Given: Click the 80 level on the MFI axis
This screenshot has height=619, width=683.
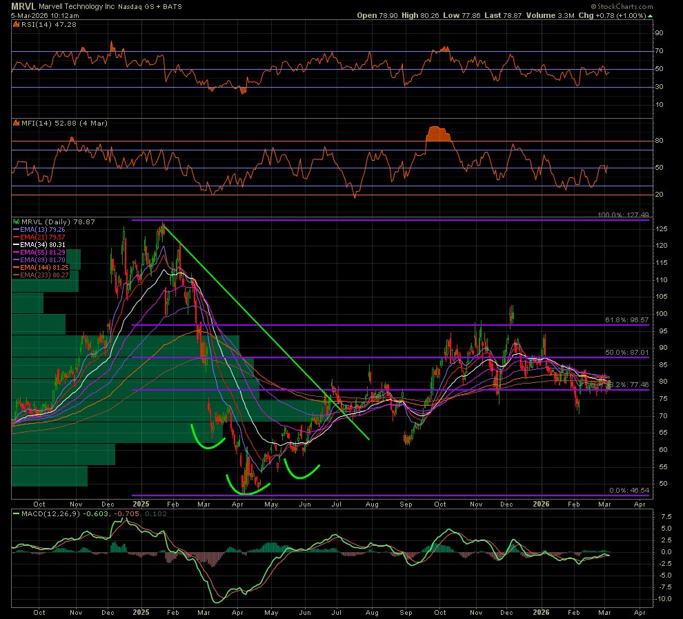Looking at the screenshot, I should pyautogui.click(x=659, y=141).
